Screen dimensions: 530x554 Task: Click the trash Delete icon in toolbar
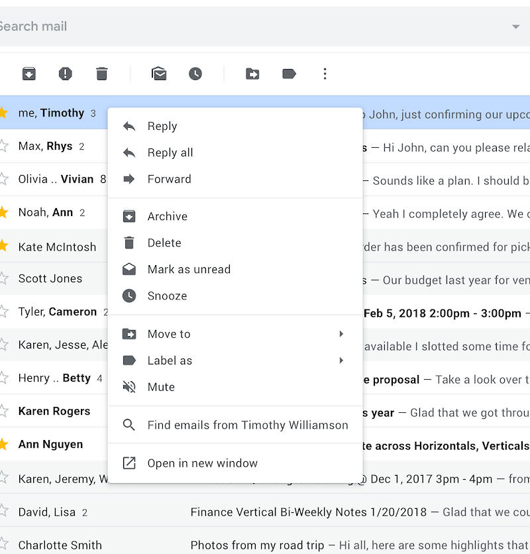(101, 74)
